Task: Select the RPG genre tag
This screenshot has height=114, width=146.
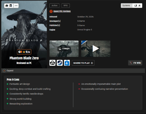Action: point(66,6)
